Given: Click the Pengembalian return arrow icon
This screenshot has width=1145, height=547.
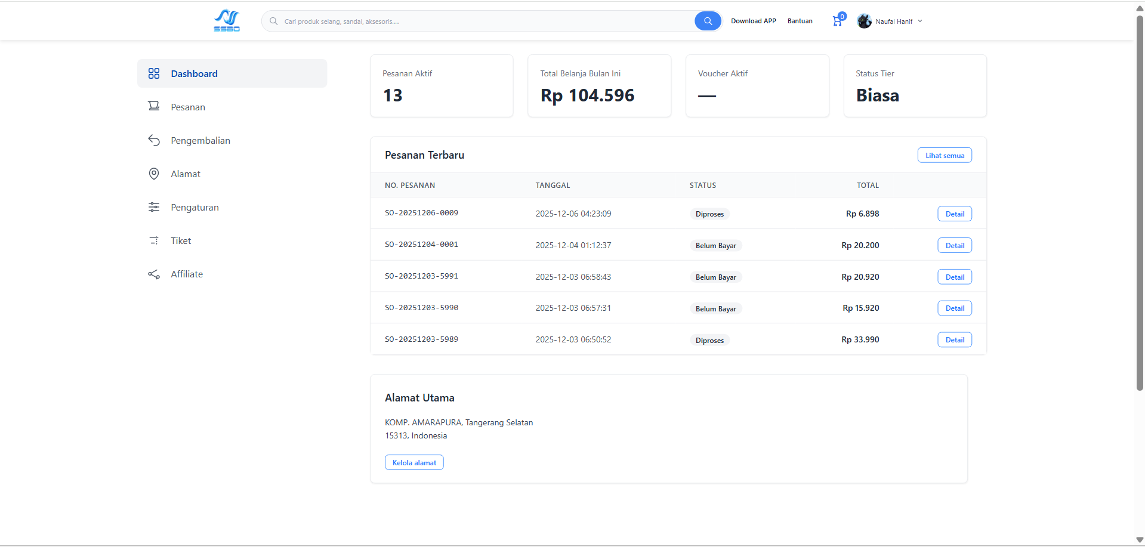Looking at the screenshot, I should click(154, 140).
